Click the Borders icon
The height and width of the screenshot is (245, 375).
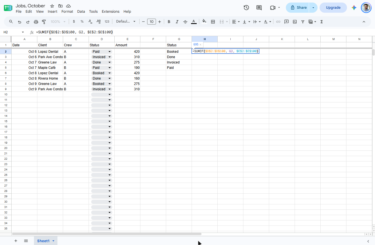(x=213, y=22)
